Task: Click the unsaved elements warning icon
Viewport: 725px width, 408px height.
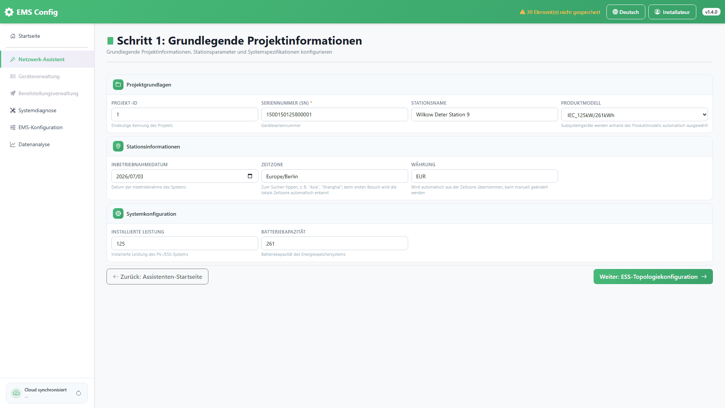Action: click(523, 12)
